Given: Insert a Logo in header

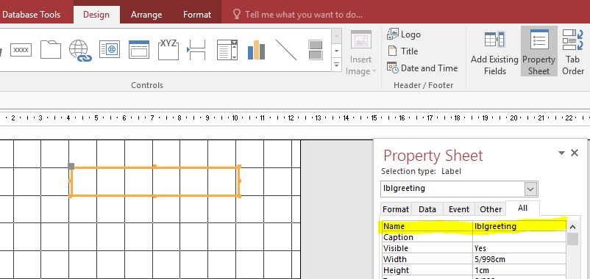Looking at the screenshot, I should point(404,35).
